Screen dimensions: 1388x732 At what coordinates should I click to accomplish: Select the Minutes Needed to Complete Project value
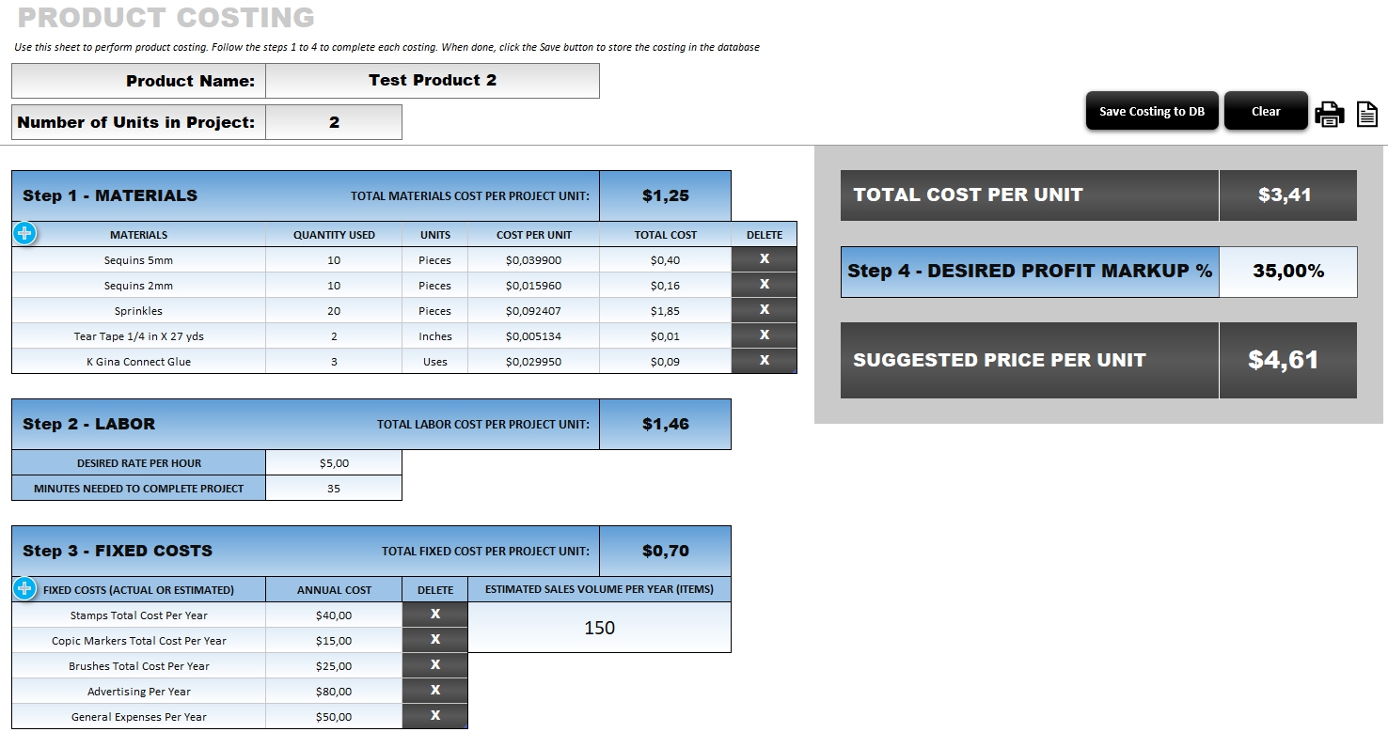[x=334, y=488]
